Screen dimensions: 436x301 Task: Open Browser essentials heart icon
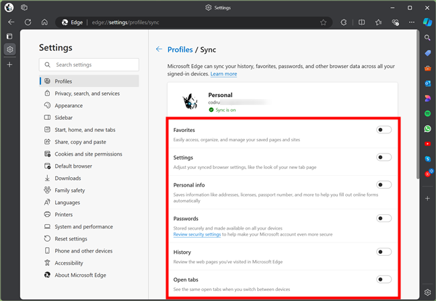point(395,22)
